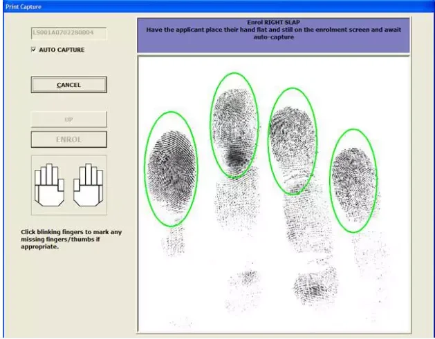Click the leftmost green-circled fingerprint
This screenshot has width=435, height=339.
pos(171,168)
